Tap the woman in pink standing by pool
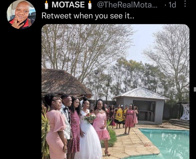The height and width of the screenshot is (159, 196). (129, 119)
